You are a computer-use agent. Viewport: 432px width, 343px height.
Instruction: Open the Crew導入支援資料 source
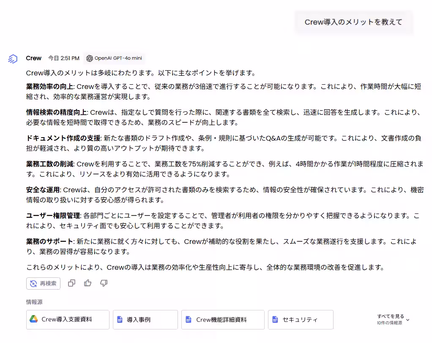click(x=68, y=320)
